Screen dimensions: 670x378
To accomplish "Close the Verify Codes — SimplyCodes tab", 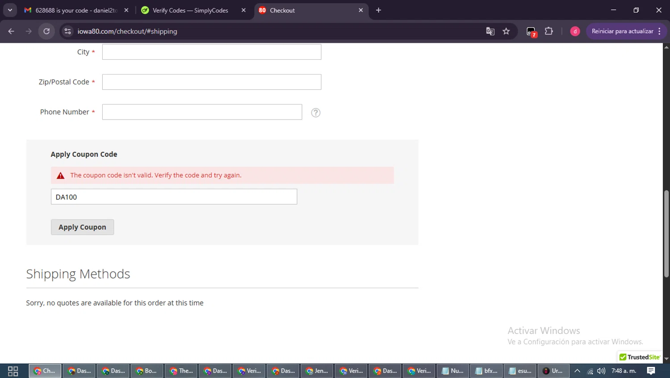I will click(243, 10).
